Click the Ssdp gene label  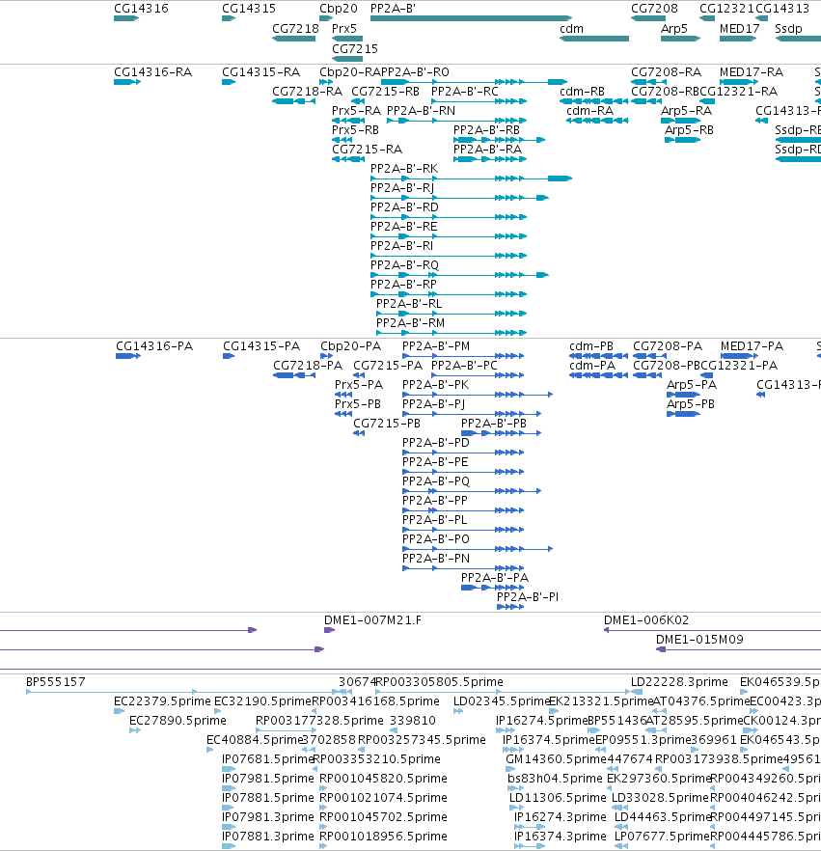(788, 29)
